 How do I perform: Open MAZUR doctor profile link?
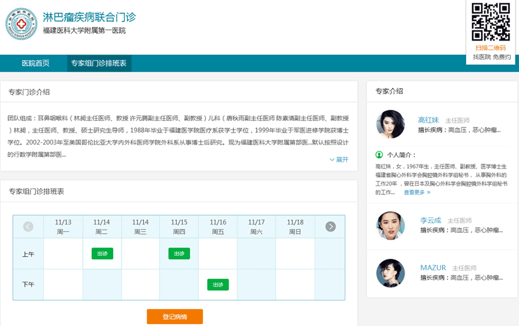tap(433, 268)
